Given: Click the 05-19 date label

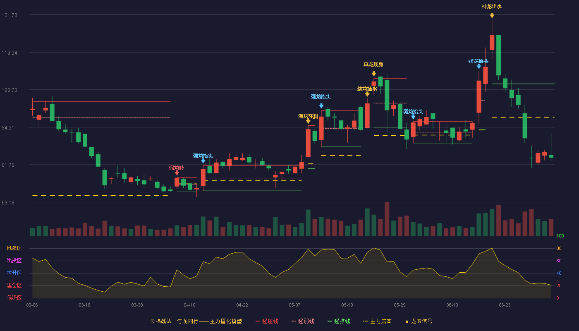Looking at the screenshot, I should pos(347,305).
